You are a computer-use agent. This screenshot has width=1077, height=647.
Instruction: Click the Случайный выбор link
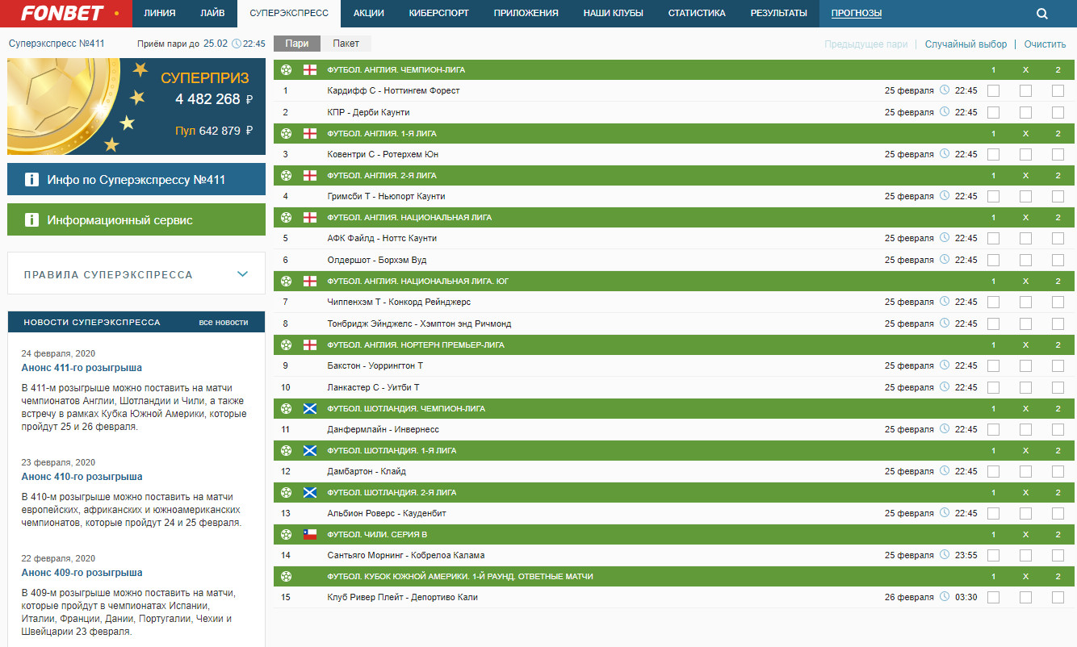click(966, 44)
